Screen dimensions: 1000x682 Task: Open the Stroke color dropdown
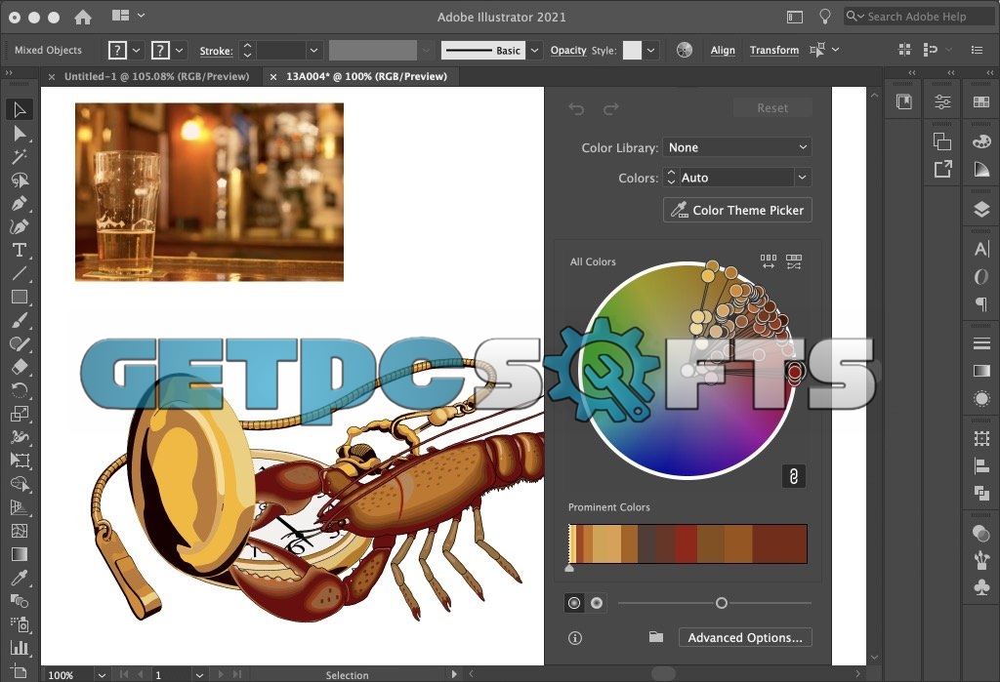point(180,51)
